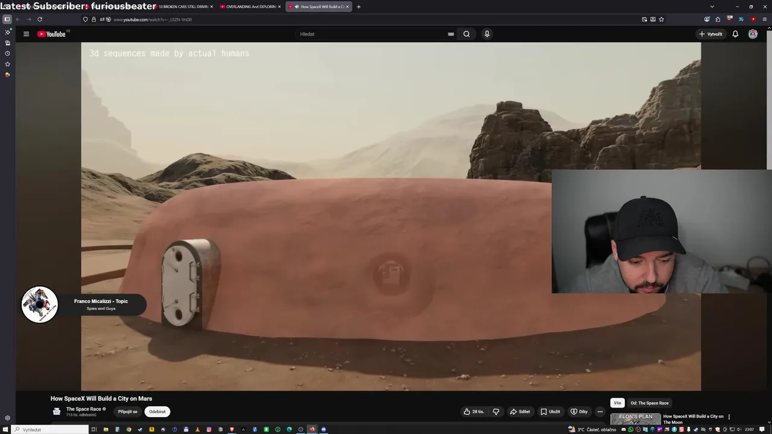Open the YouTube hamburger guide menu

point(26,34)
